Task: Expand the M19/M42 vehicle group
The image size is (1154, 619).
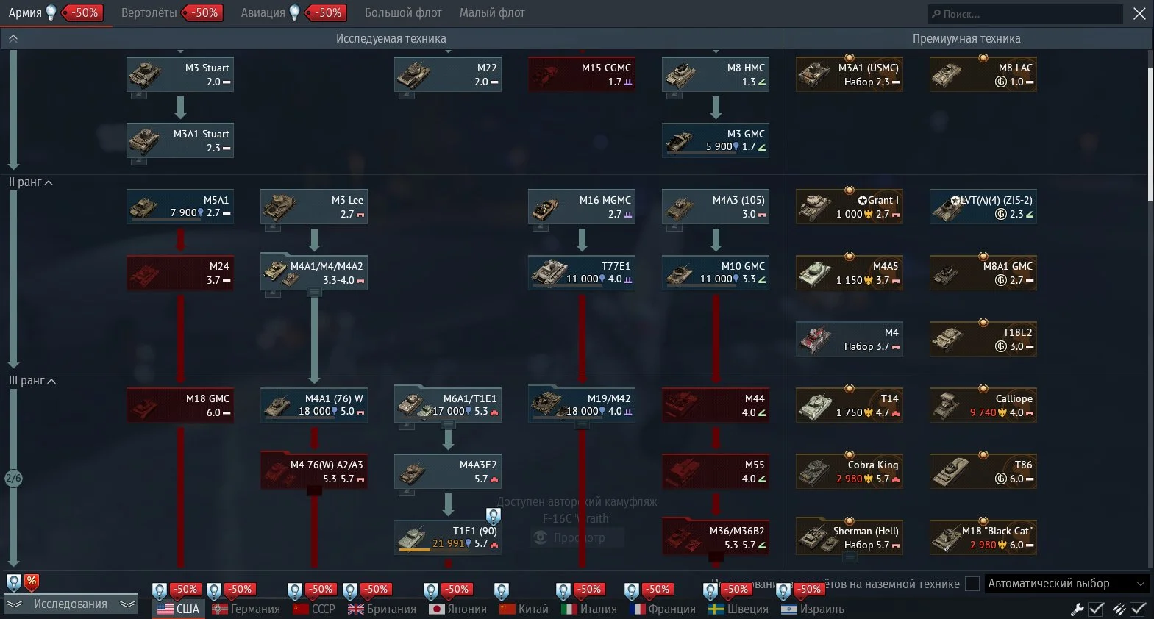Action: [582, 425]
